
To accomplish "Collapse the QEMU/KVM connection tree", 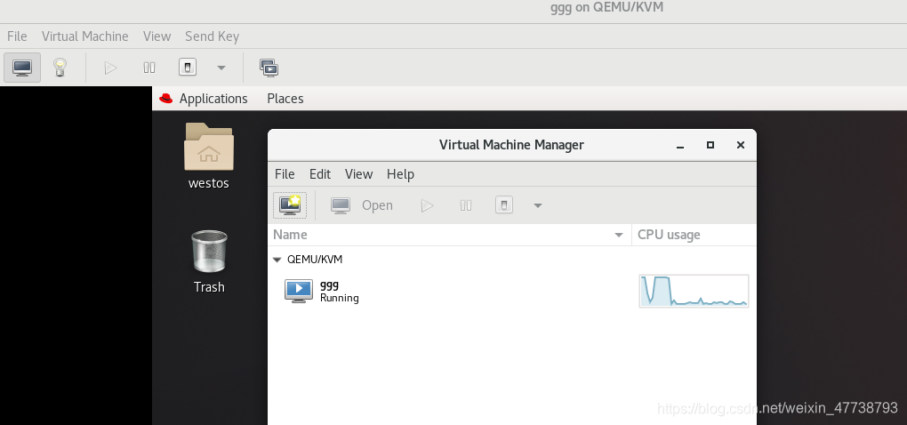I will click(x=277, y=260).
